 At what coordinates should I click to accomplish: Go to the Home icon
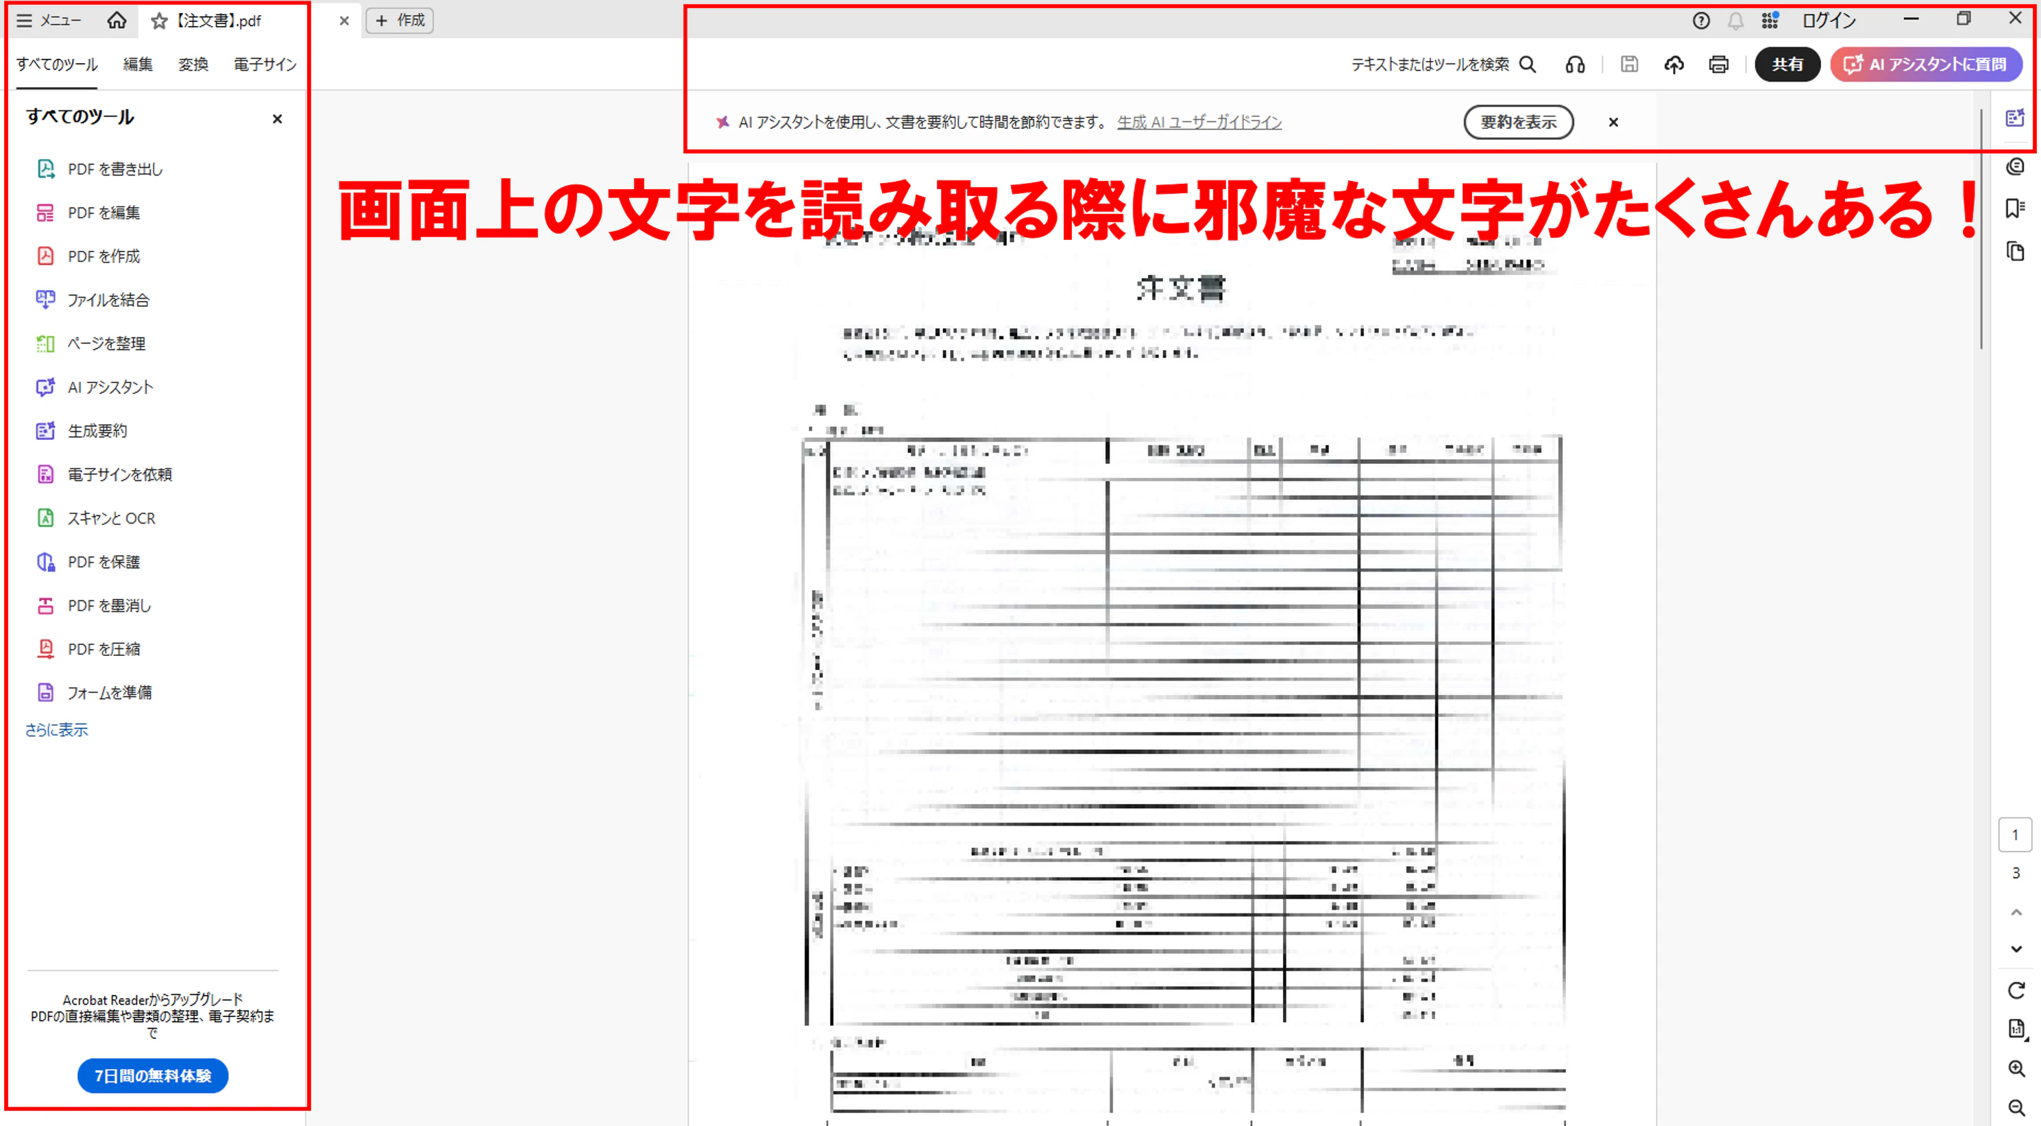(117, 21)
